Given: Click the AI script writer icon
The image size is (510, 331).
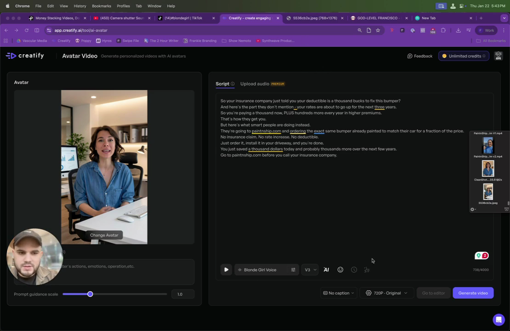Looking at the screenshot, I should pyautogui.click(x=326, y=269).
